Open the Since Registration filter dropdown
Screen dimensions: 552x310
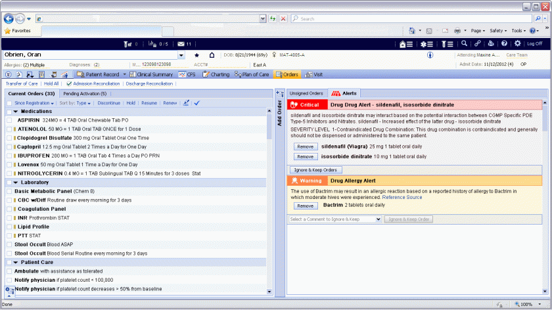34,103
